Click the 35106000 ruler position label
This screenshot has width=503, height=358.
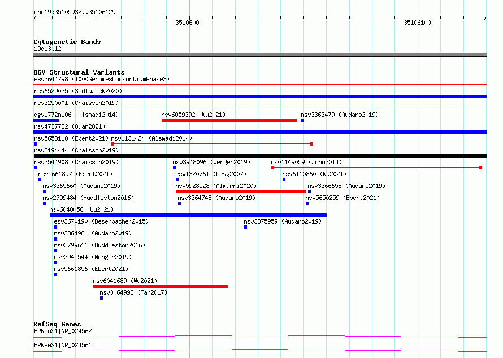click(x=189, y=23)
